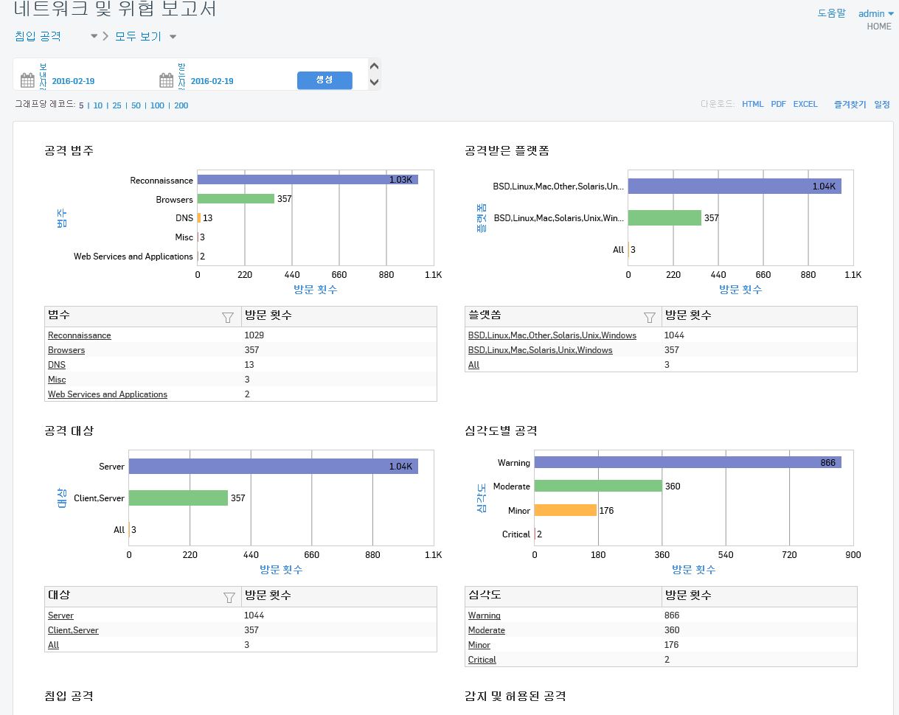Click the up arrow in date panel scroller
Viewport: 899px width, 715px height.
(374, 67)
